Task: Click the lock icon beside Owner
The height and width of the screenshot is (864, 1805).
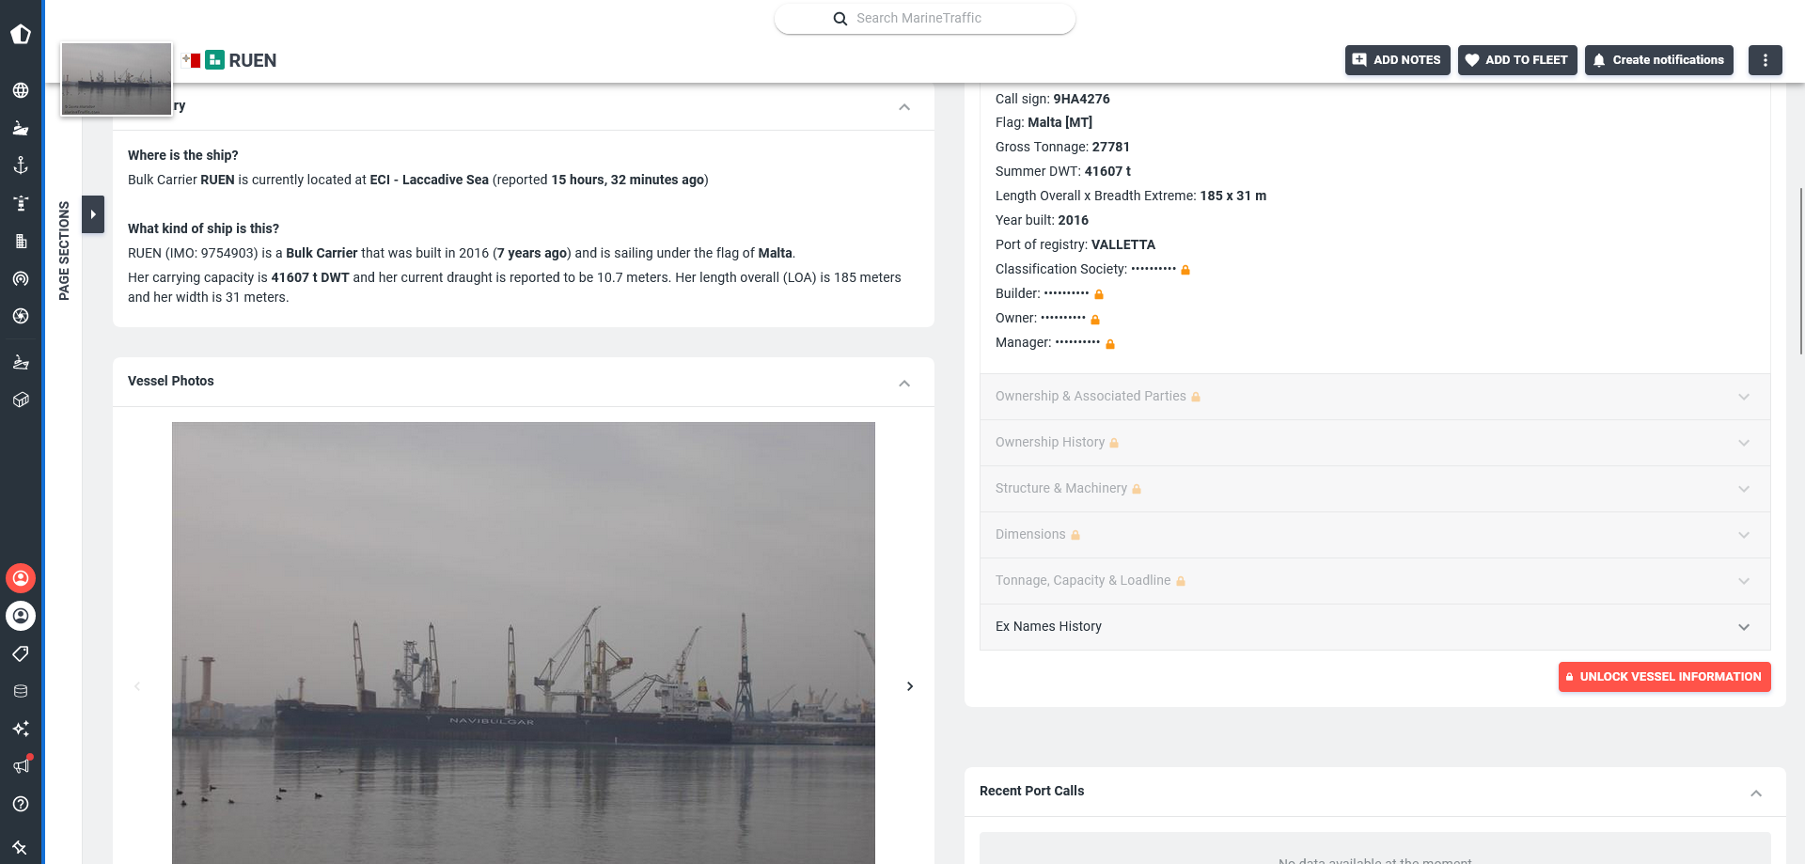Action: (x=1095, y=320)
